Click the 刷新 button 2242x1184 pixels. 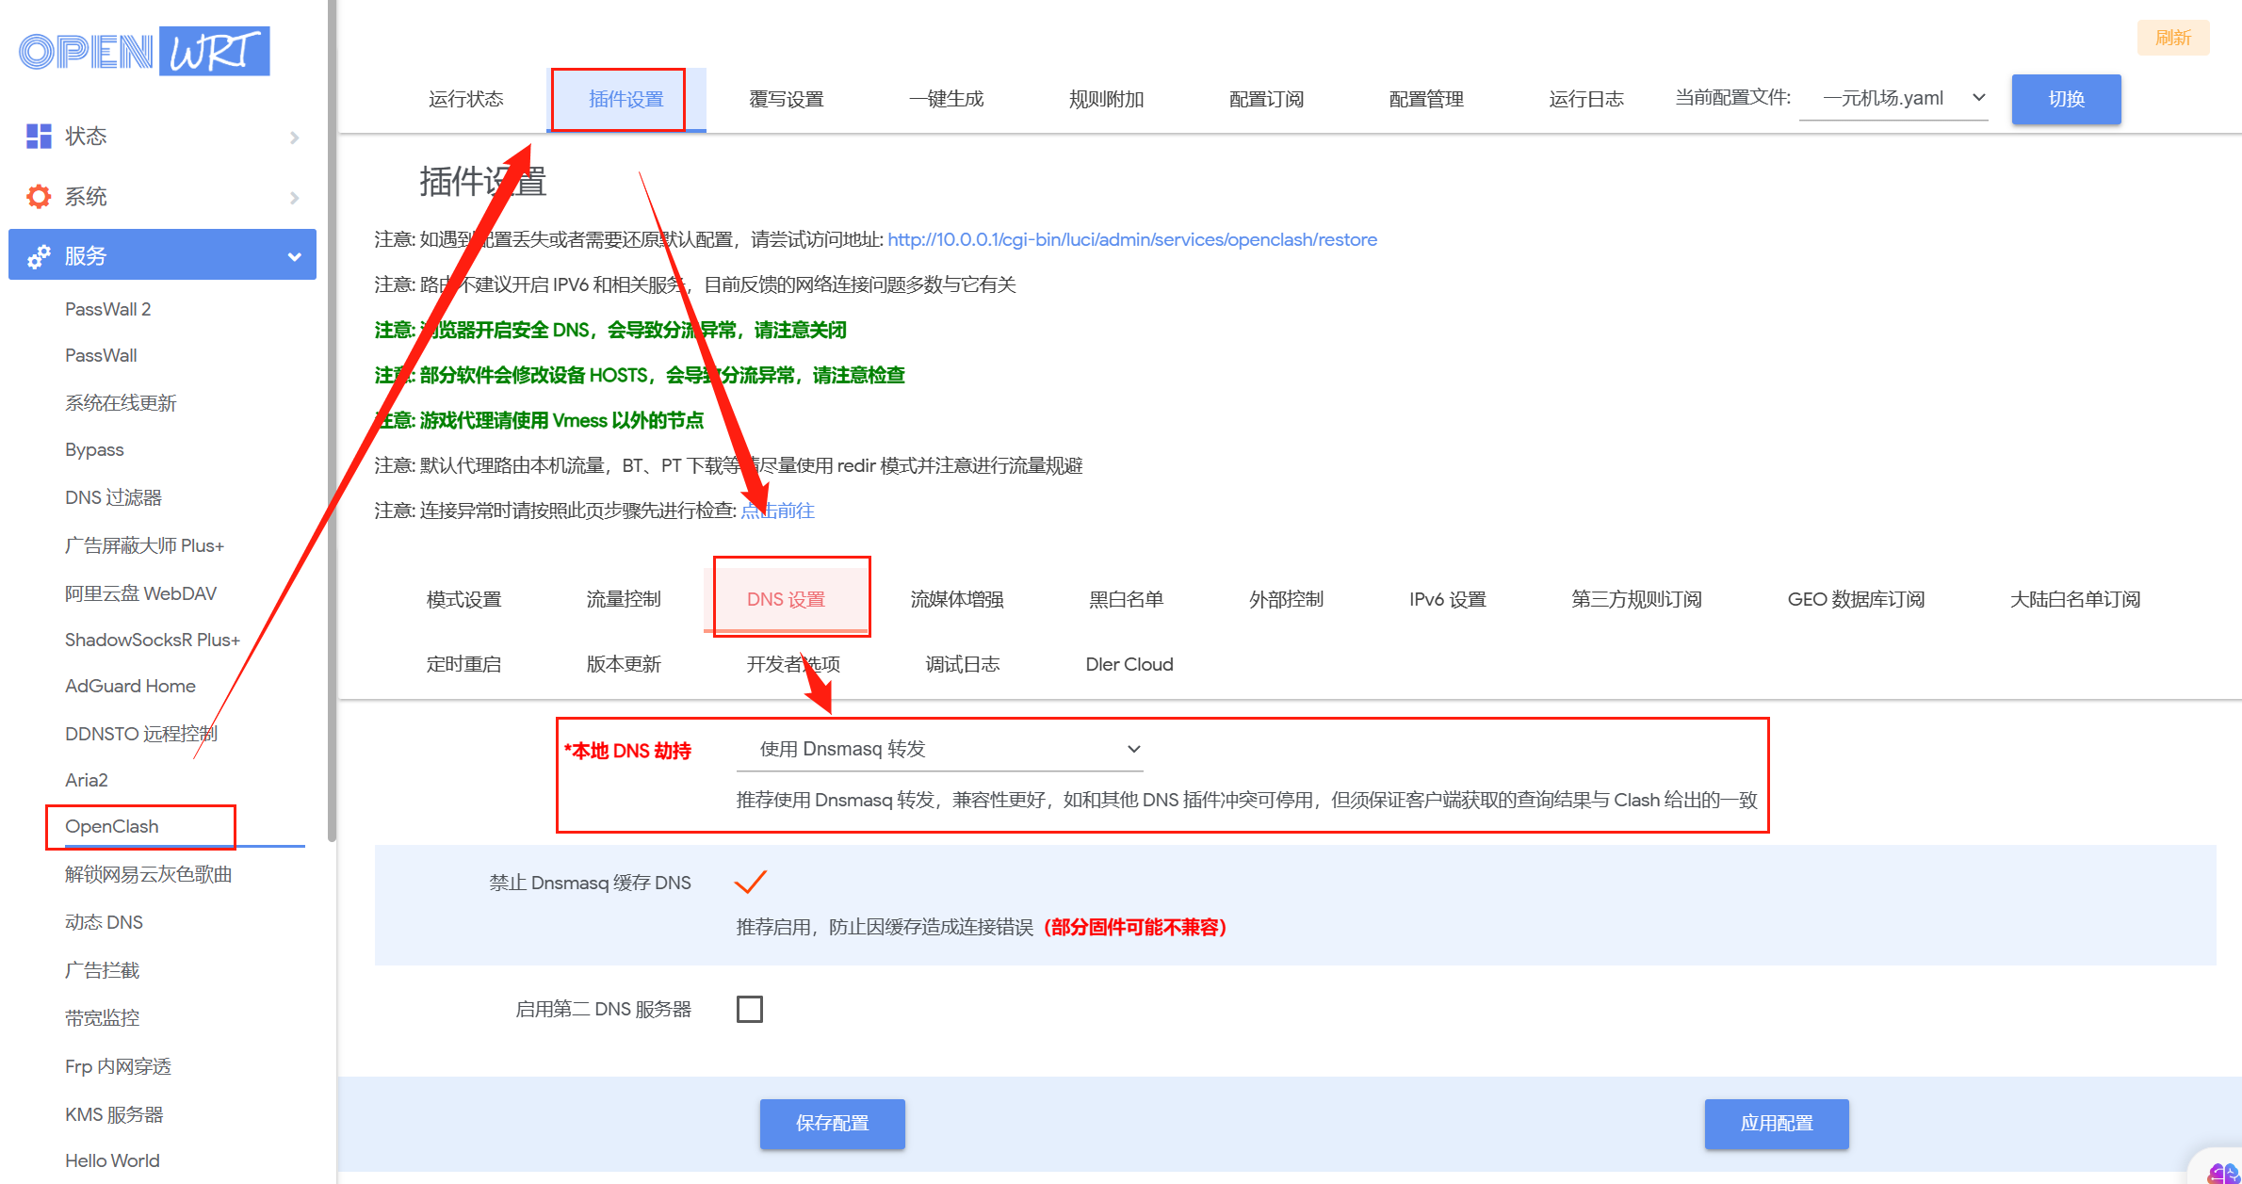(x=2172, y=38)
